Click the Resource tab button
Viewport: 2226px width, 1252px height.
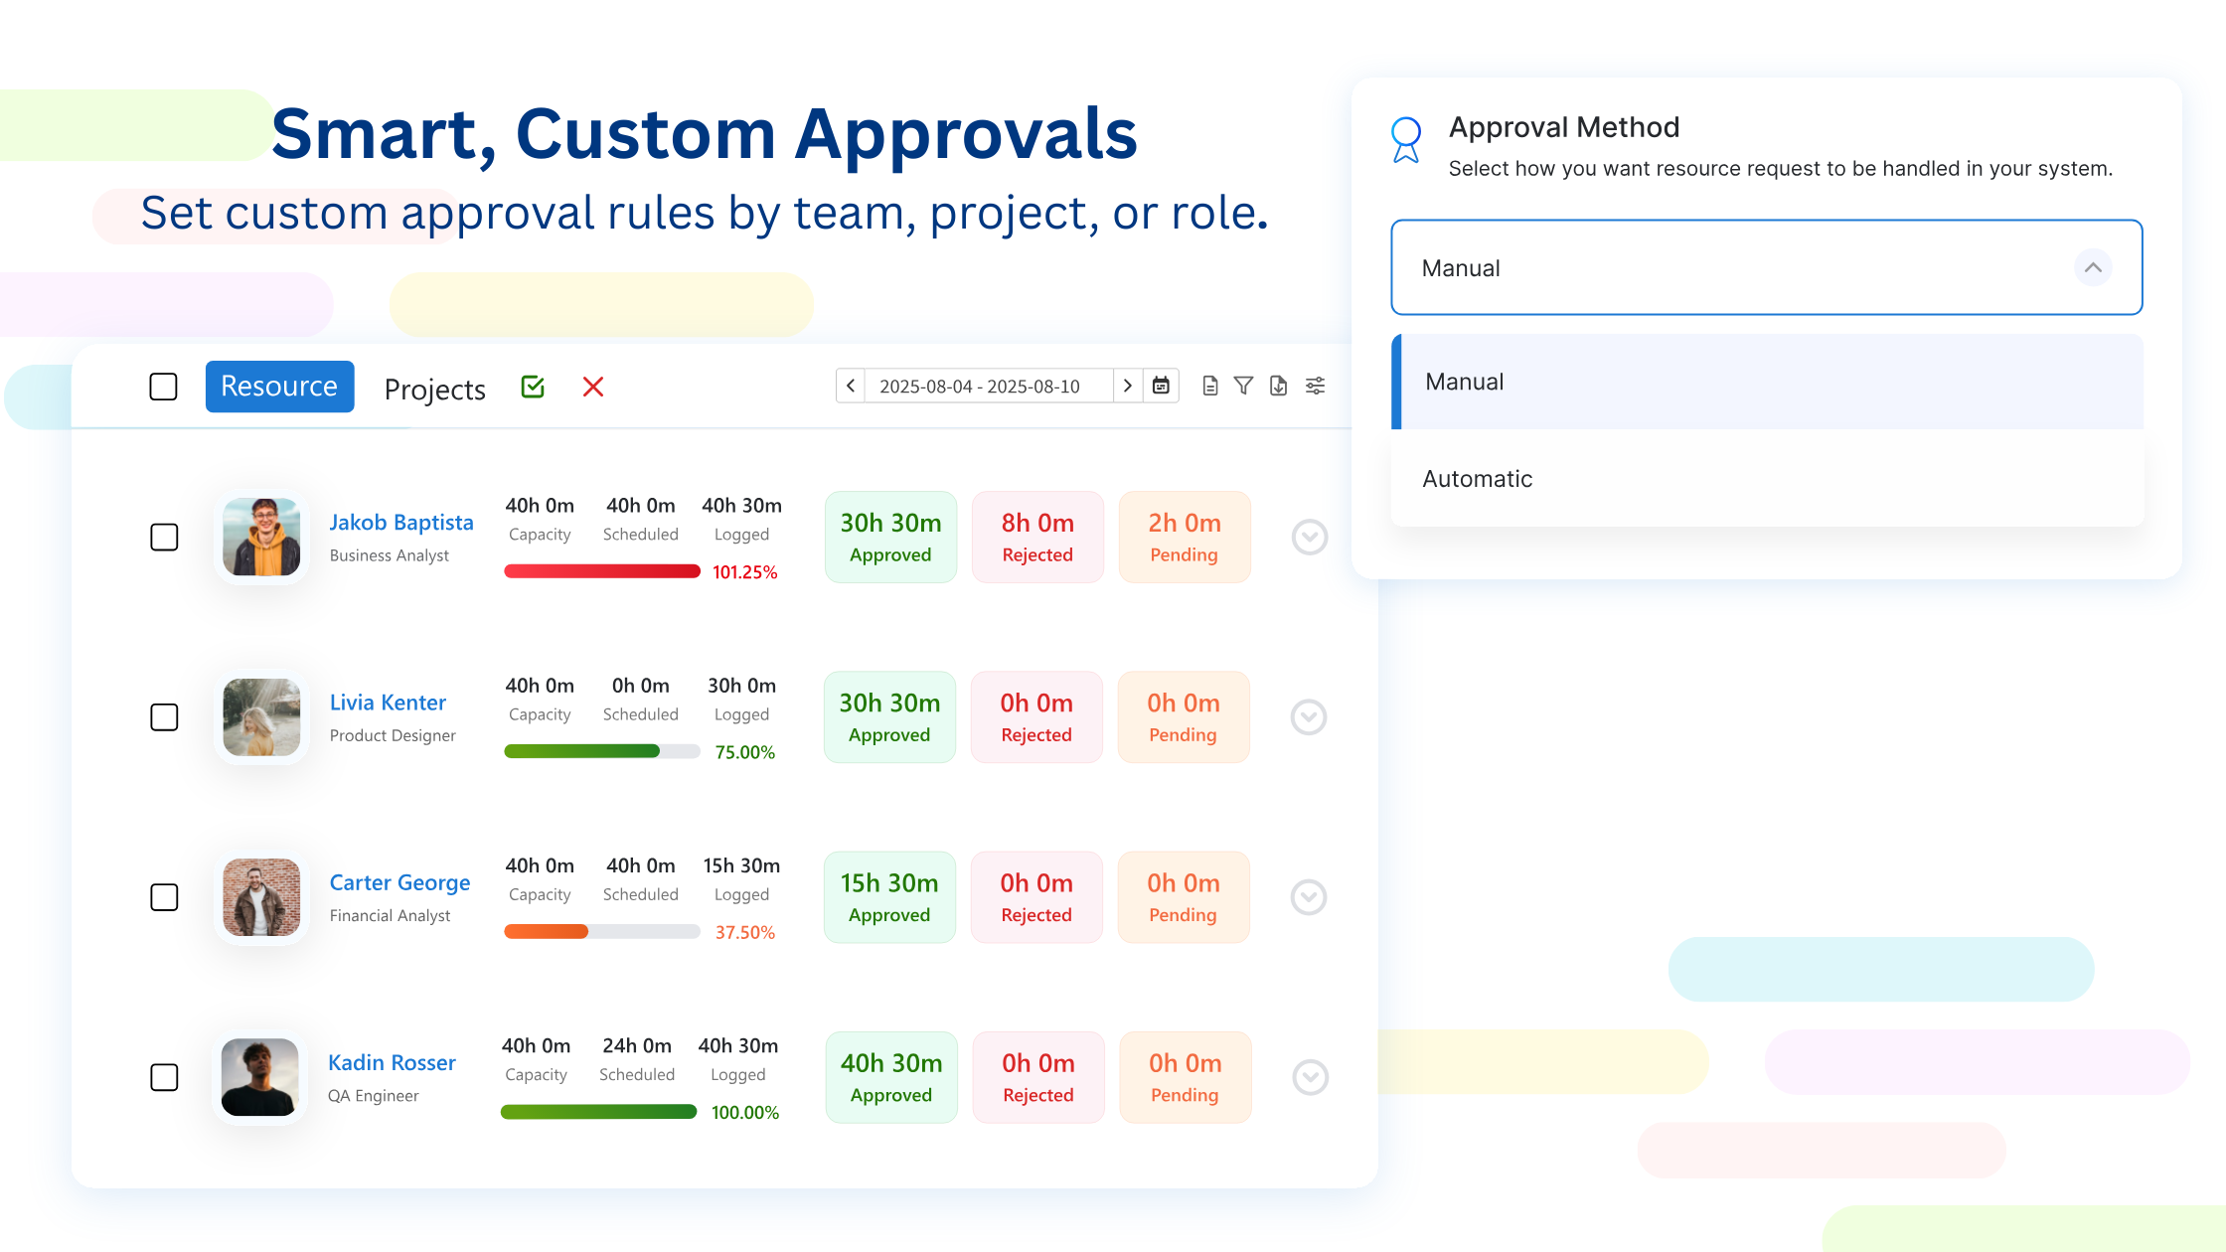pyautogui.click(x=279, y=387)
